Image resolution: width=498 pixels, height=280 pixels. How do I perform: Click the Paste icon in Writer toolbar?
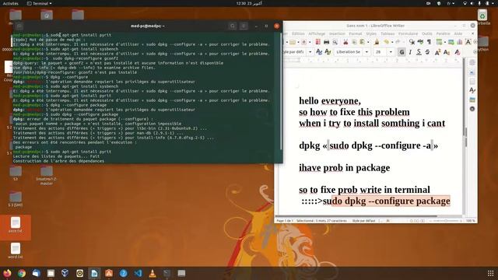click(362, 42)
